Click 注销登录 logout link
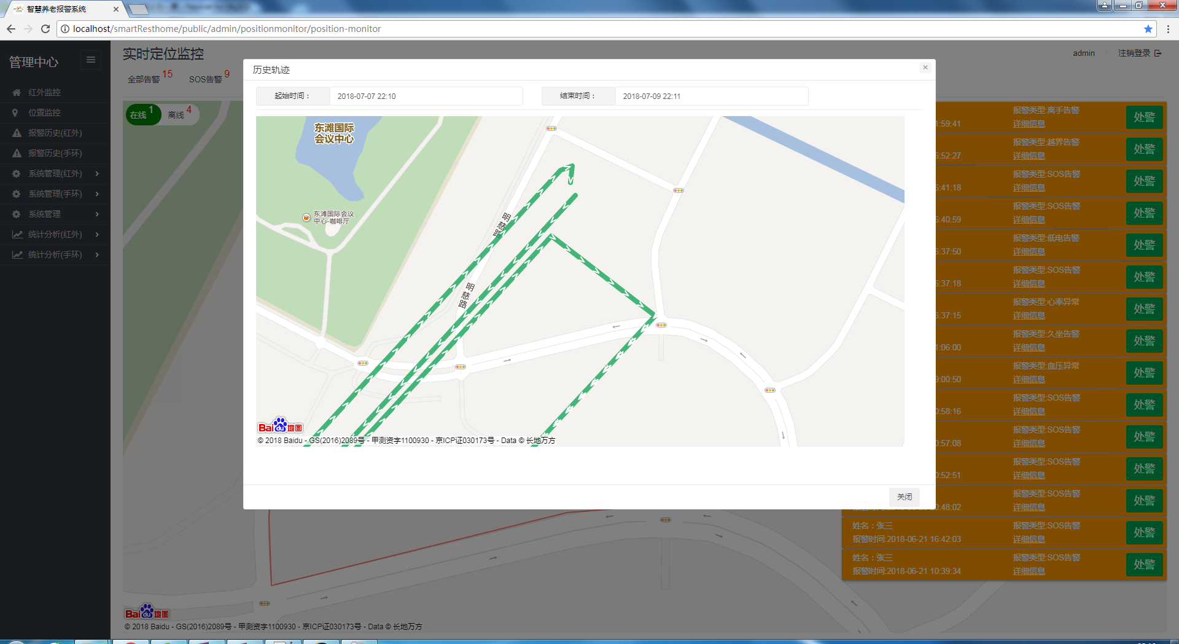The width and height of the screenshot is (1179, 644). 1134,53
